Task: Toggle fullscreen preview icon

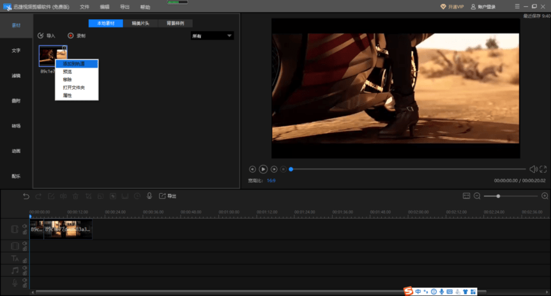Action: point(543,169)
